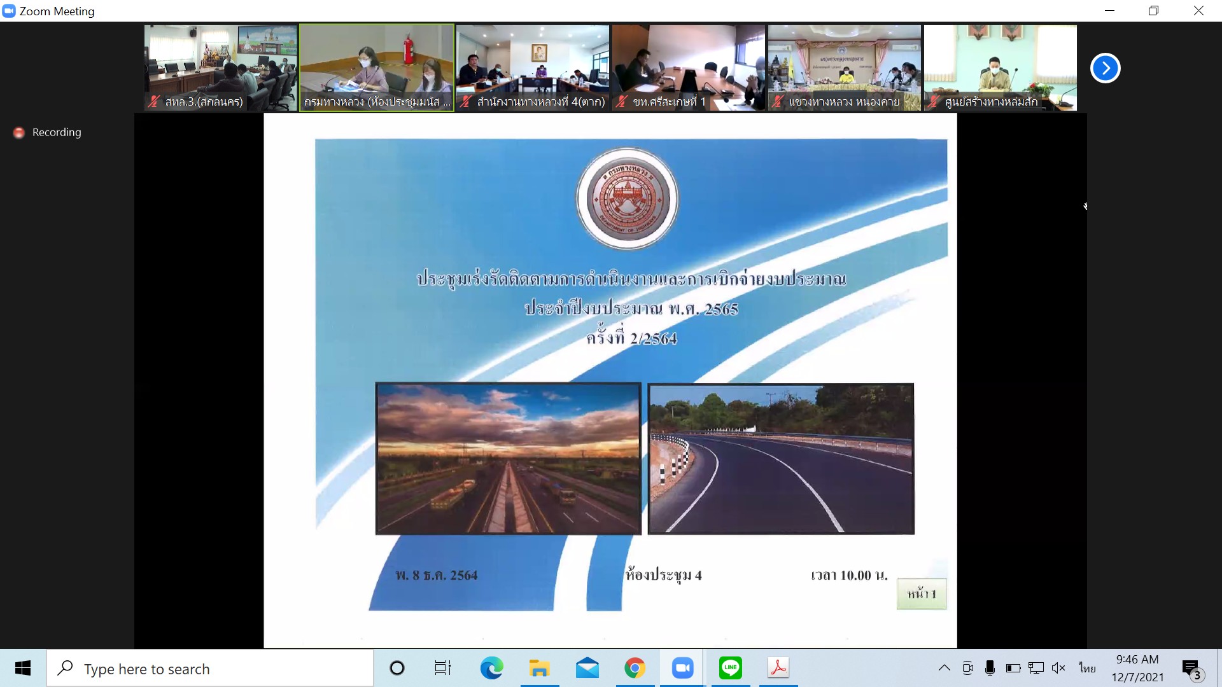Open File Explorer from taskbar
Screen dimensions: 1222x687
point(539,668)
